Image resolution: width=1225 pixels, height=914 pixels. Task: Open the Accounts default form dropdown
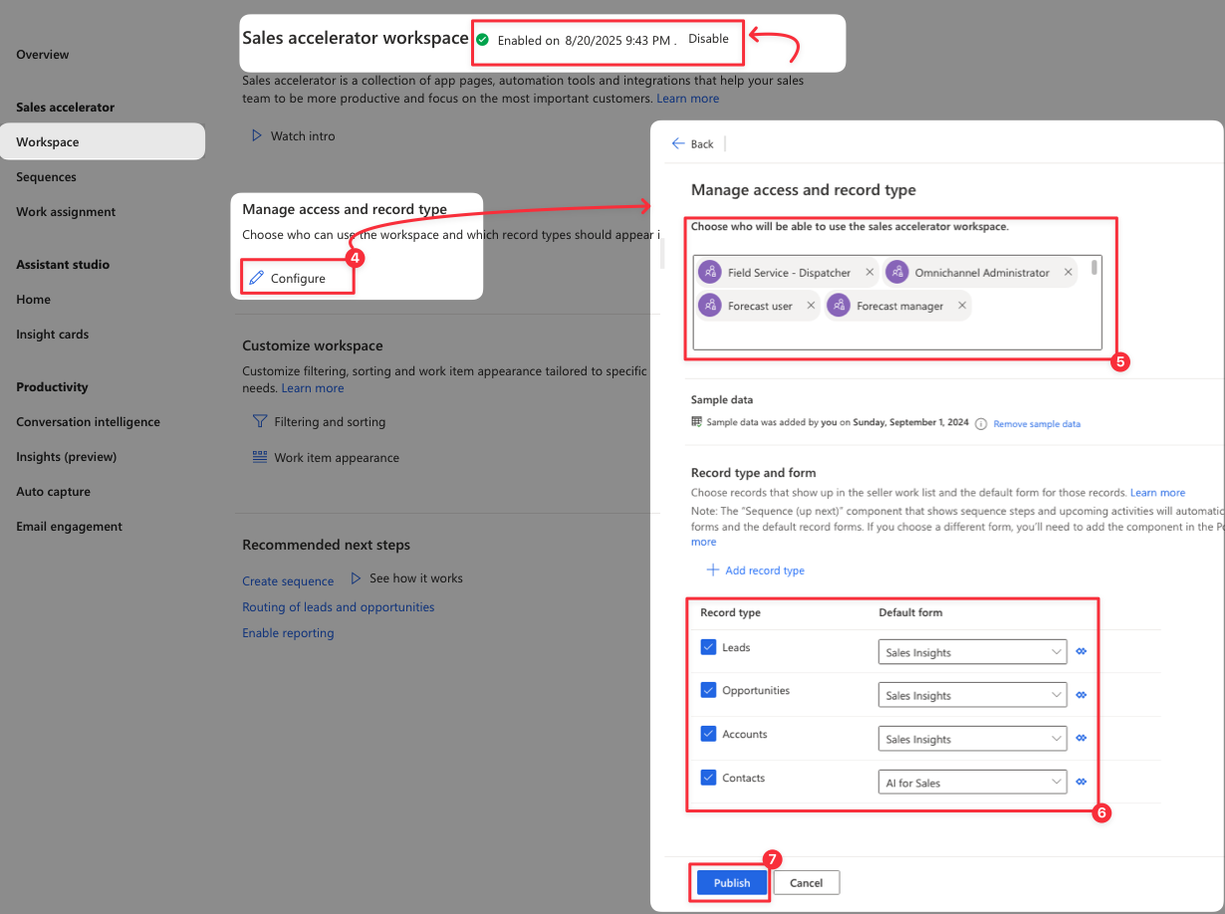[972, 739]
